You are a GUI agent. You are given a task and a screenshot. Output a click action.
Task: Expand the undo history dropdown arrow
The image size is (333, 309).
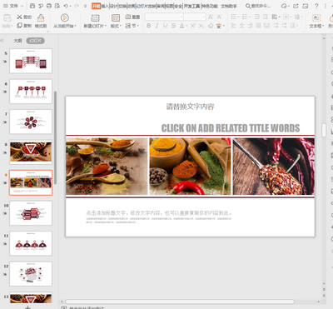[70, 6]
